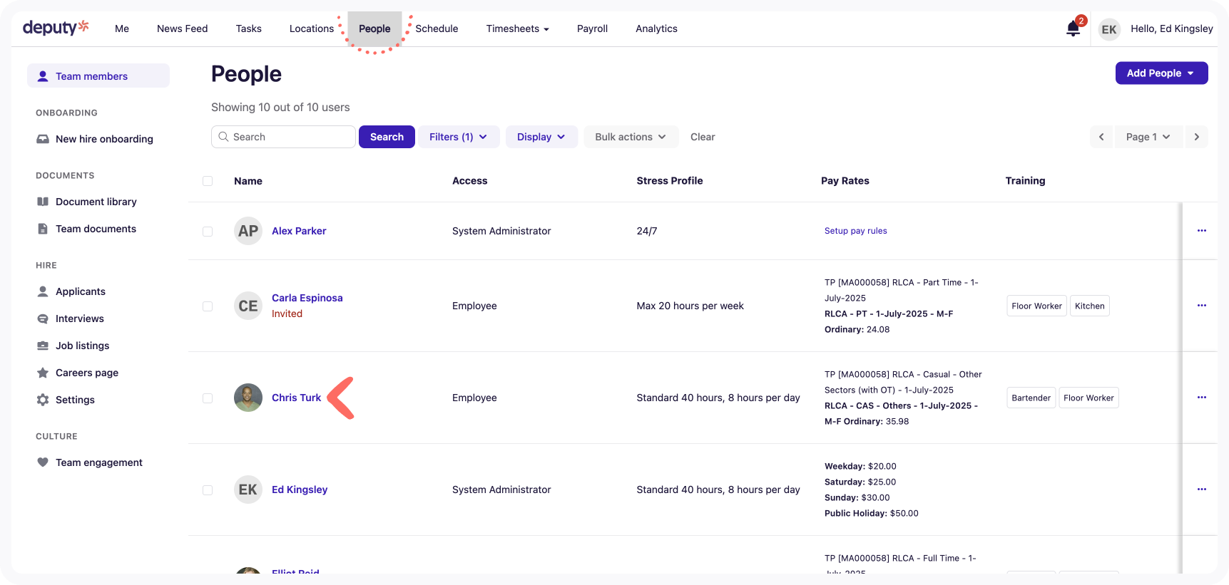Click the Setup pay rules link
The image size is (1229, 585).
pos(855,231)
